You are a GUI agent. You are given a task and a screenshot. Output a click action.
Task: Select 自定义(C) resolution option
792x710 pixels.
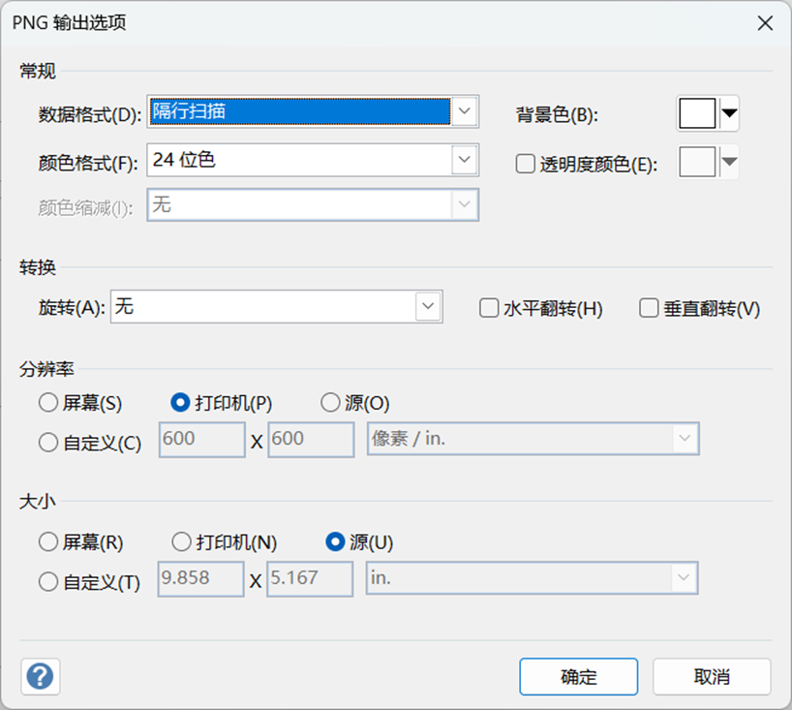click(x=47, y=443)
